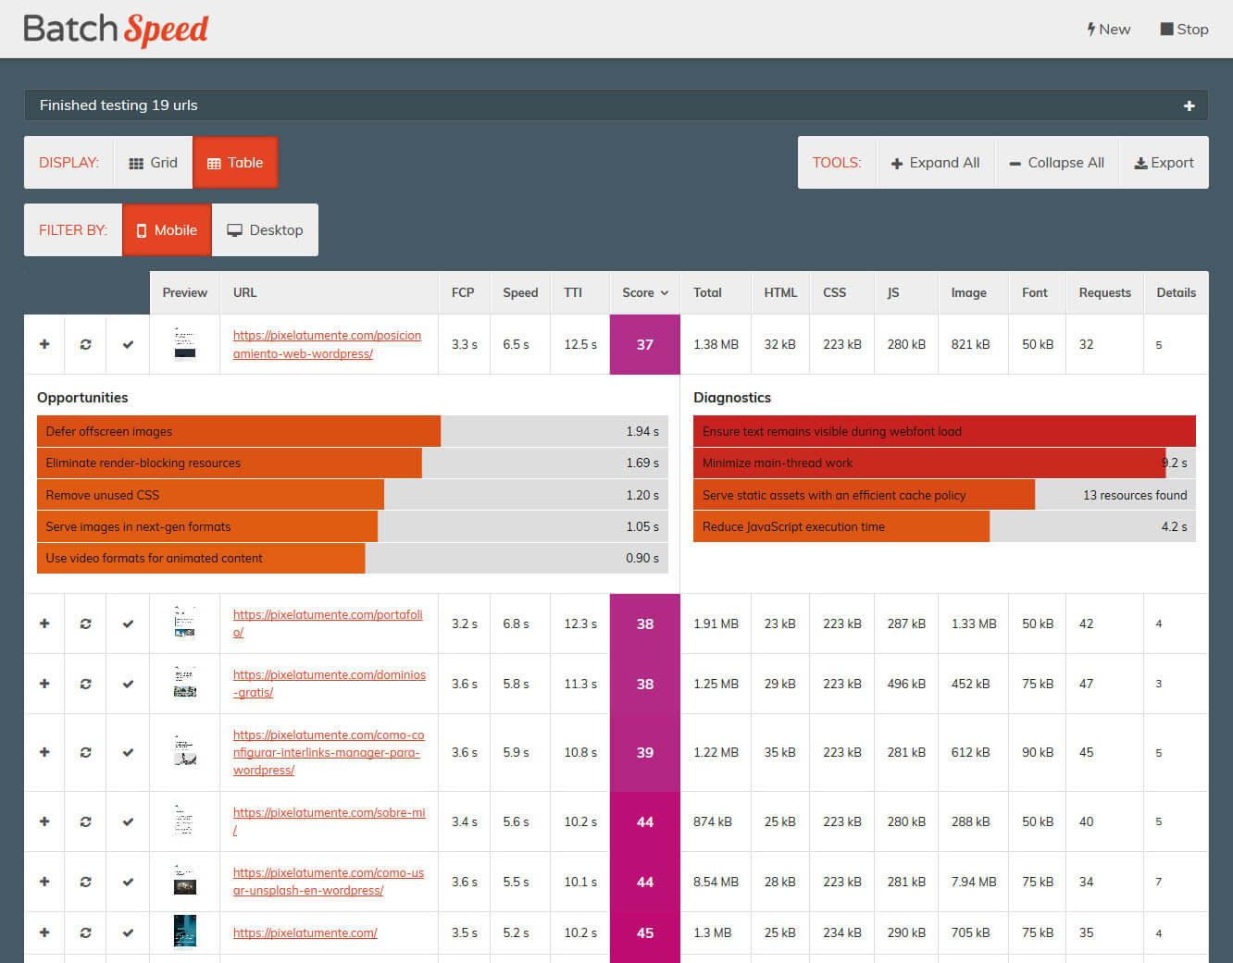Expand the sobre-mi row

pyautogui.click(x=44, y=821)
